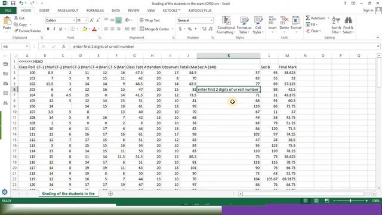Switch to the PAGE LAYOUT tab
This screenshot has width=382, height=215.
pos(68,11)
